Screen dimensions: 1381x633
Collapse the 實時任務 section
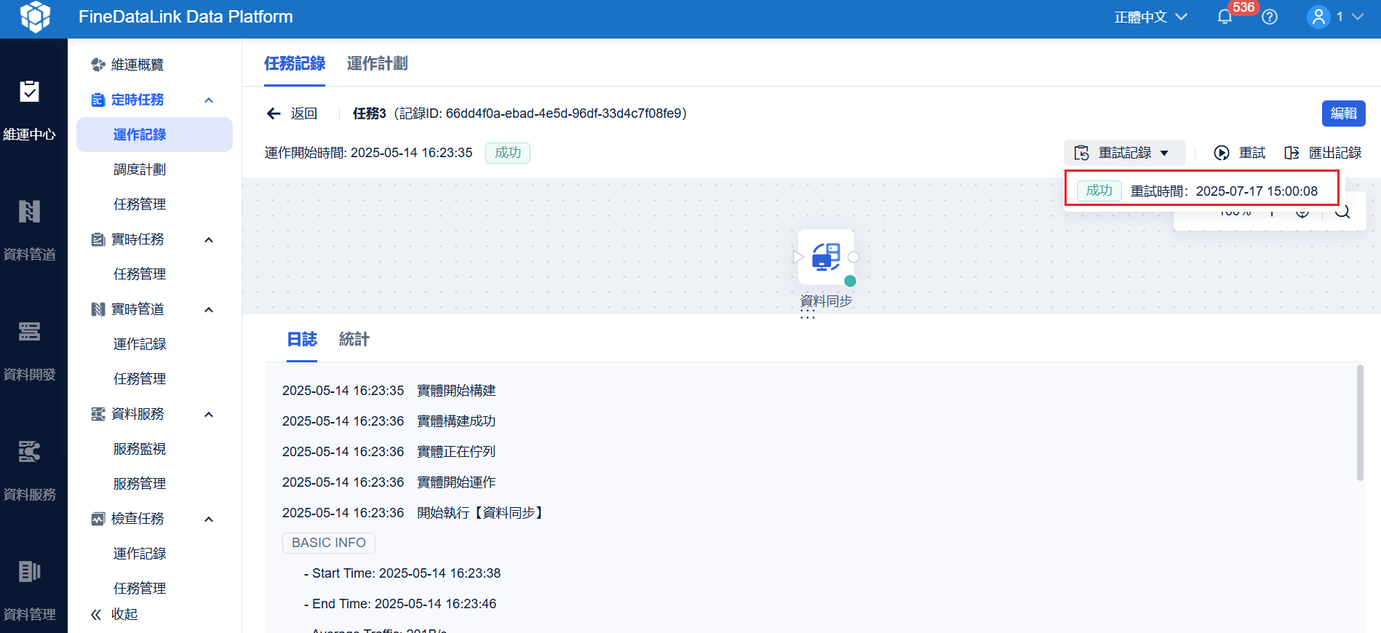[x=209, y=239]
